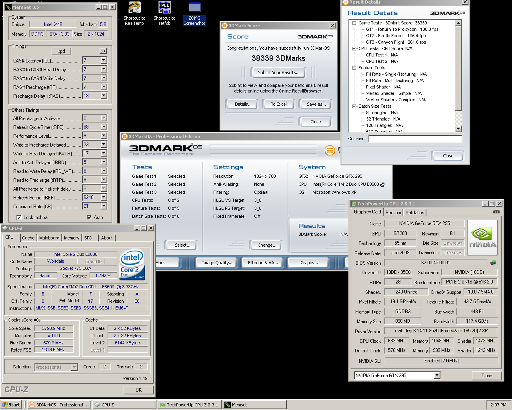The image size is (512, 410).
Task: Open the CAS# Latency (tCL) dropdown
Action: 104,60
